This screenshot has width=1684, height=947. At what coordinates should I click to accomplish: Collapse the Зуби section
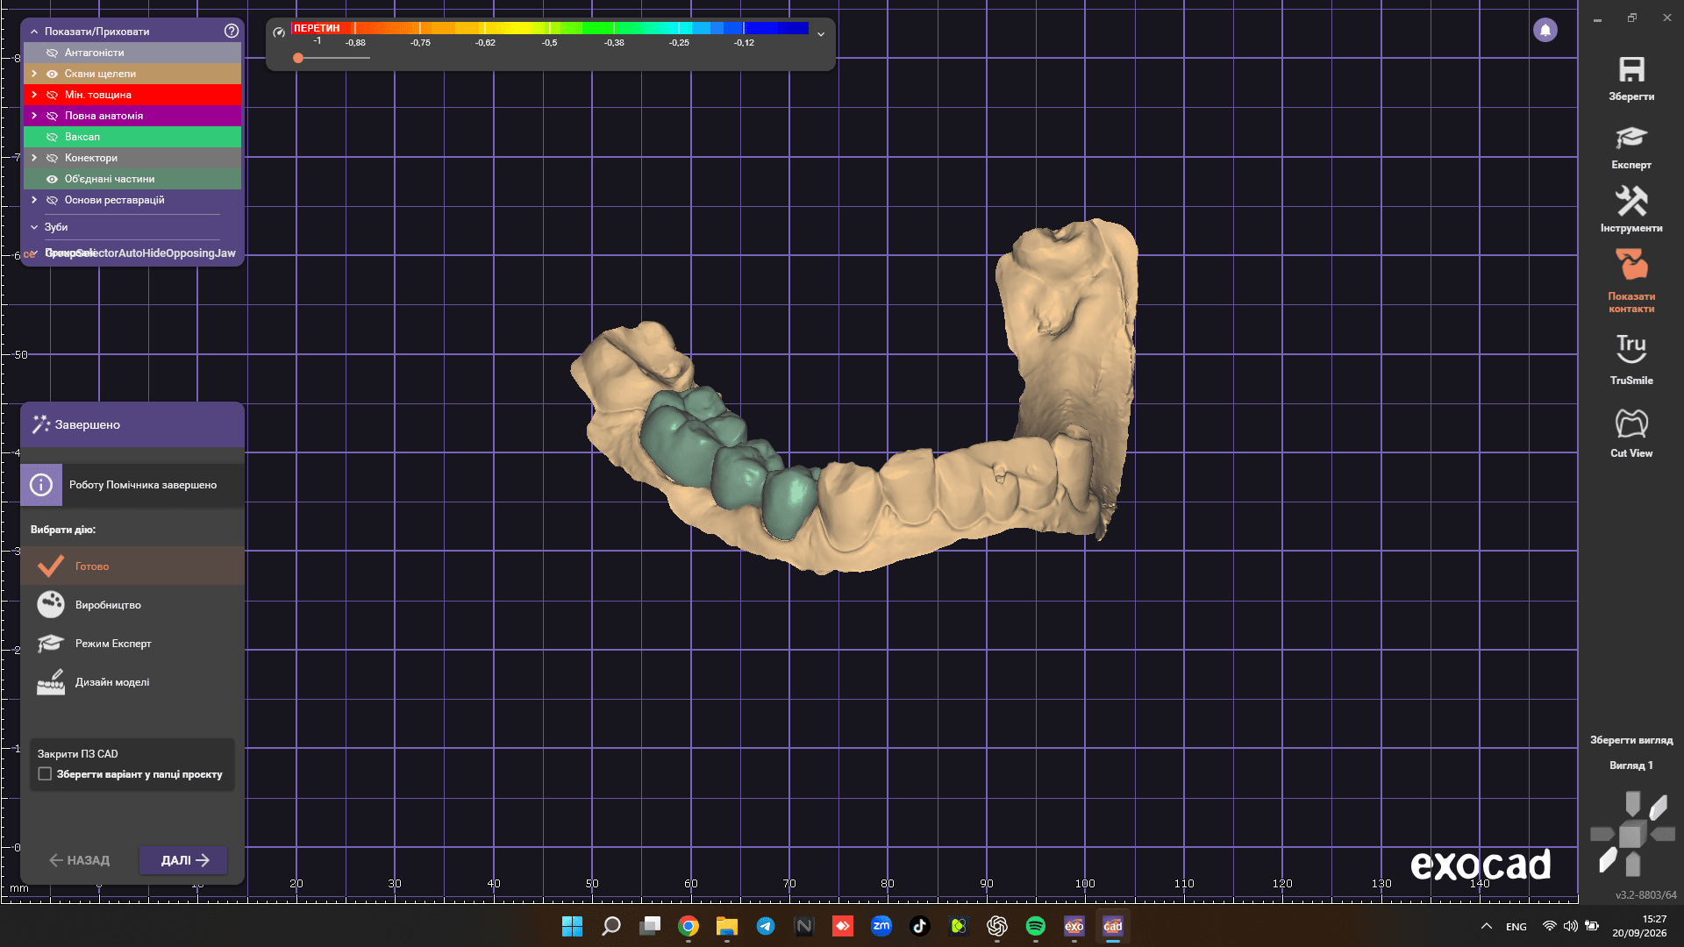34,227
